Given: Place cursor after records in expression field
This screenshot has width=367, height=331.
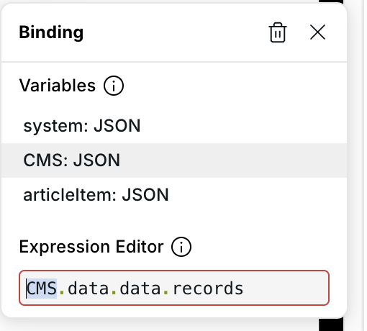Looking at the screenshot, I should [245, 289].
